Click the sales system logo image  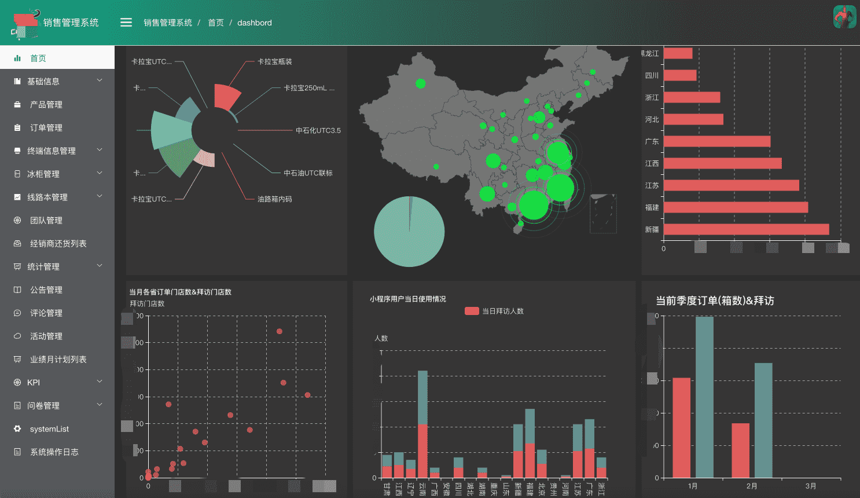(26, 24)
